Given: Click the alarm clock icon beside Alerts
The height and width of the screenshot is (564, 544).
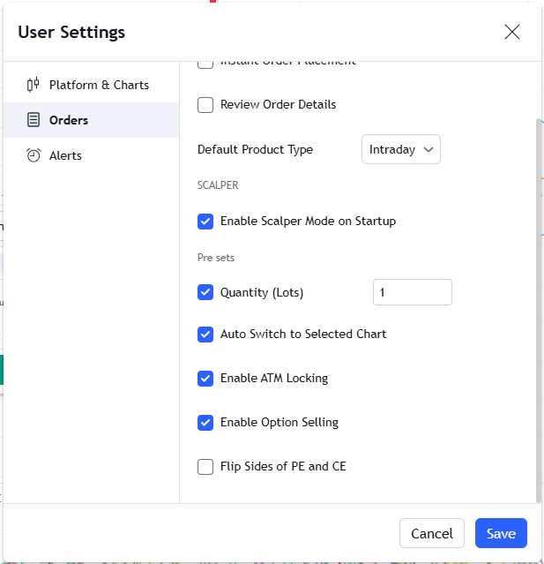Looking at the screenshot, I should pos(34,155).
